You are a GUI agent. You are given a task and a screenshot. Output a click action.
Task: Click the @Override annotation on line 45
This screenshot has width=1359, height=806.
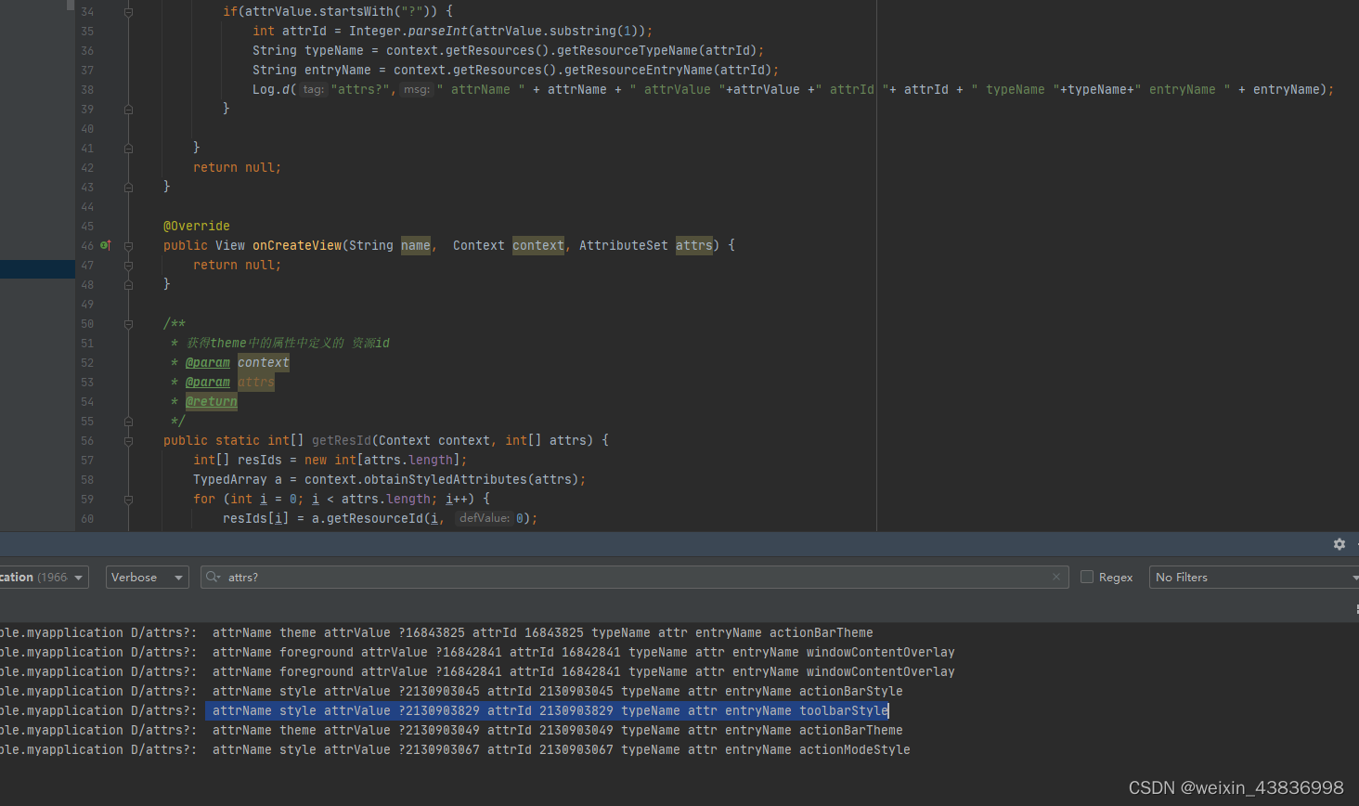click(x=197, y=226)
